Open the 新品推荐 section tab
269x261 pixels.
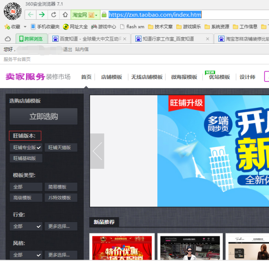pos(104,222)
